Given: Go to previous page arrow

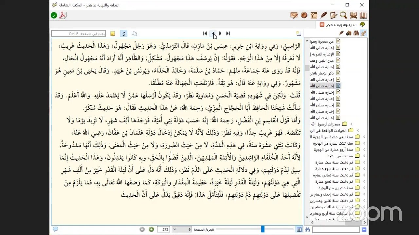Looking at the screenshot, I should pos(213,33).
